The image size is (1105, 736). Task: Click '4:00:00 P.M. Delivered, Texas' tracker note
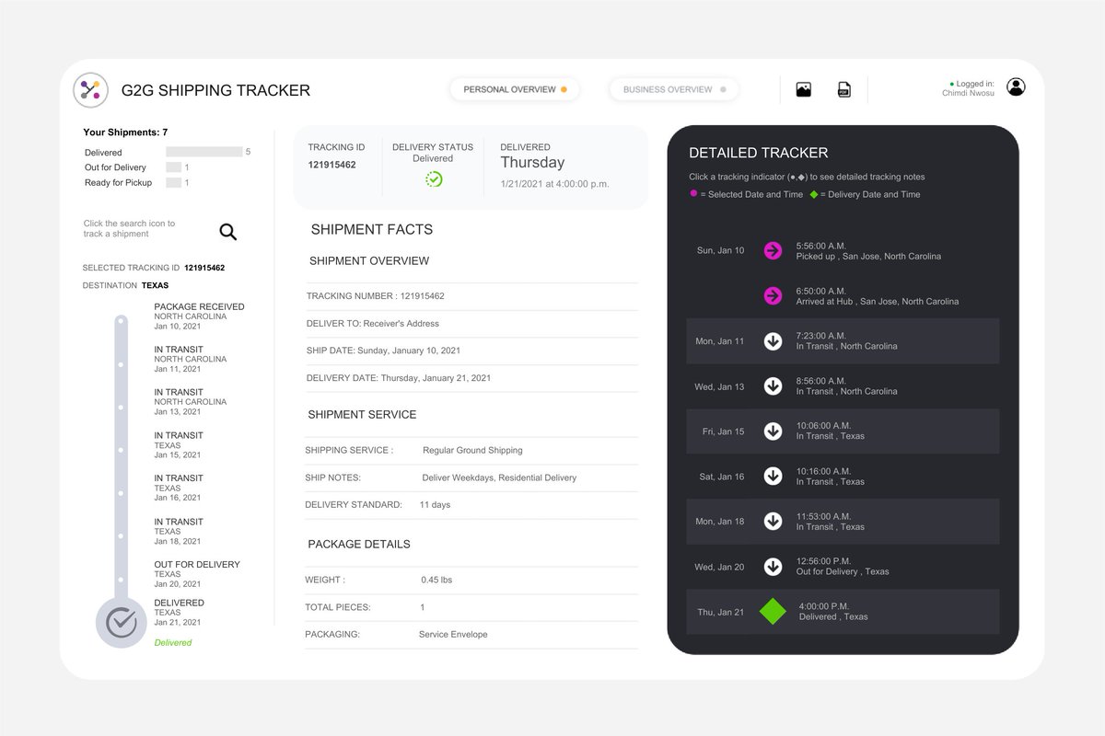click(833, 612)
